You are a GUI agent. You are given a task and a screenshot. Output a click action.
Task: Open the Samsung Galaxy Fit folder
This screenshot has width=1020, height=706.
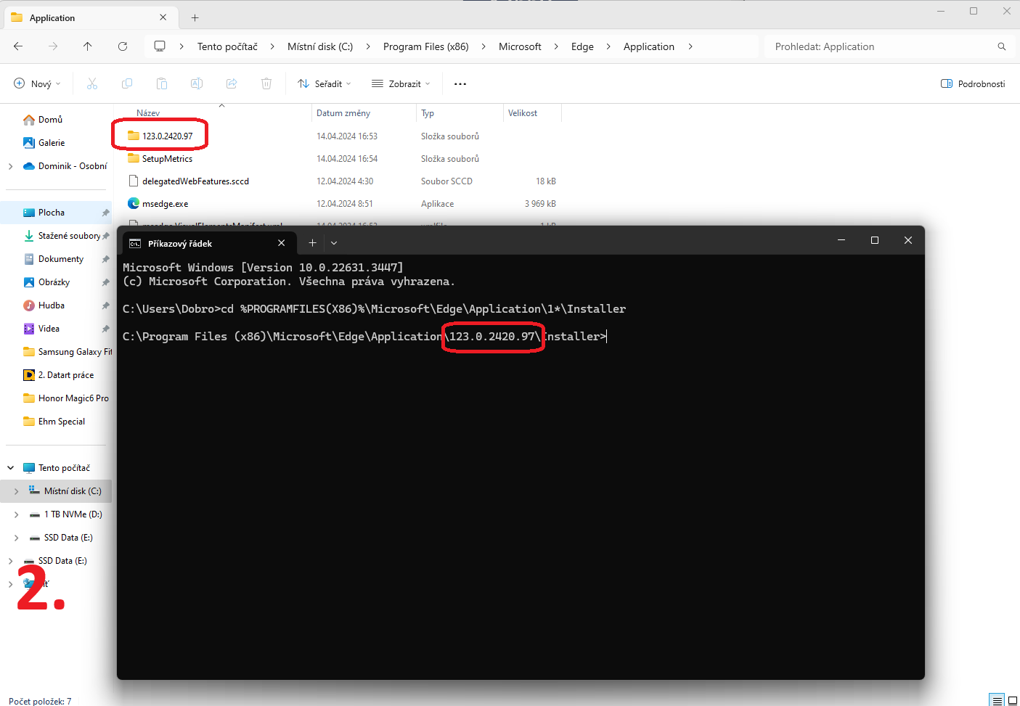point(68,352)
